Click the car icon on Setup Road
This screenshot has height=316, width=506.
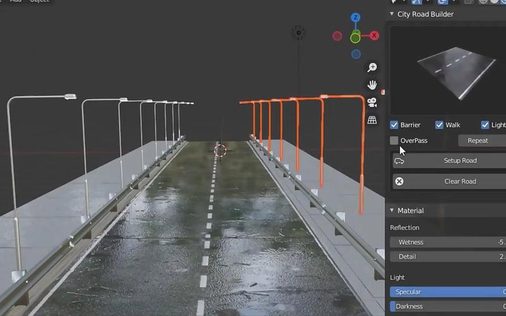click(x=400, y=161)
